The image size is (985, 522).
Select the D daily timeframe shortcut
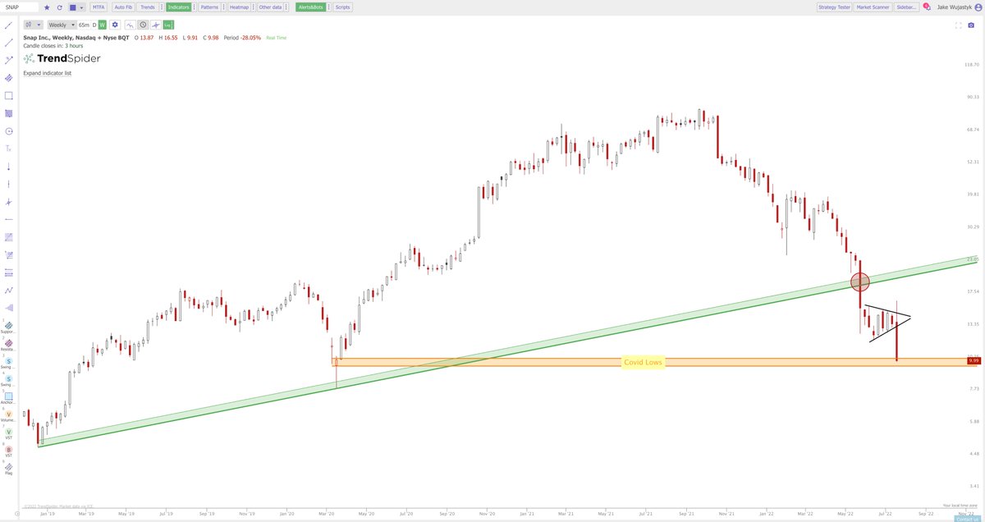pos(94,25)
